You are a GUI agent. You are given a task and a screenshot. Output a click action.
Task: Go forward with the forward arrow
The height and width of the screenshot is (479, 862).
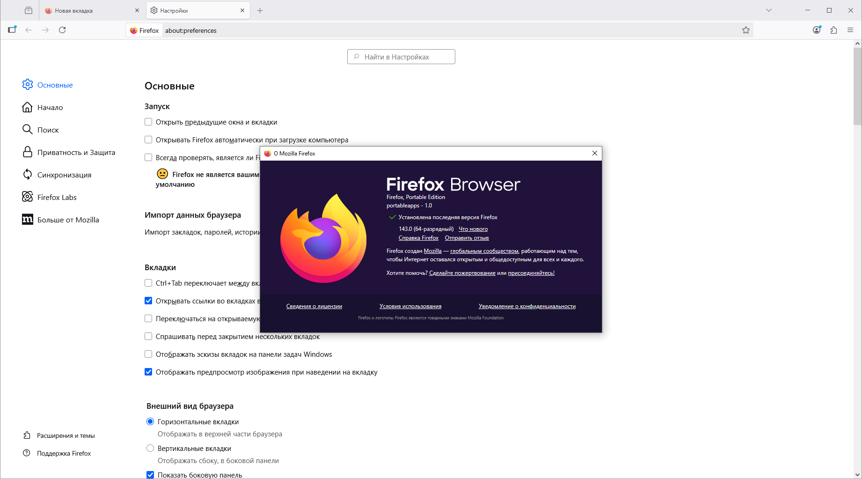(45, 30)
